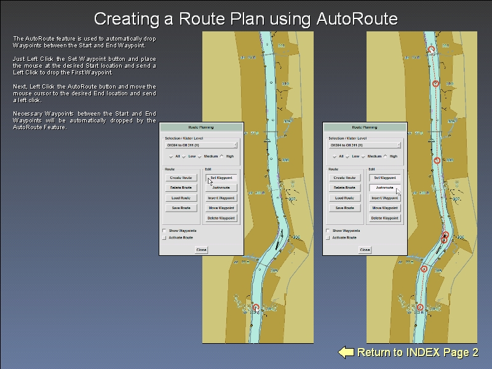Open the water level dropdown in the right Route Planning dialog
Viewport: 492px width, 369px height.
[x=365, y=145]
